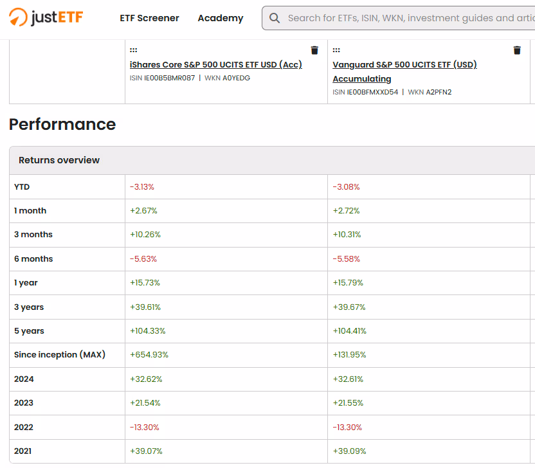Viewport: 535px width, 470px height.
Task: Click Vanguard 5 years value +104.41%
Action: pos(349,331)
